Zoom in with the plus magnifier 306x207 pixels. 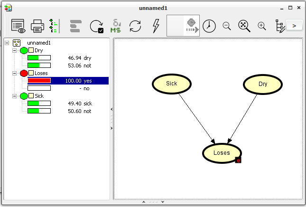[x=262, y=26]
